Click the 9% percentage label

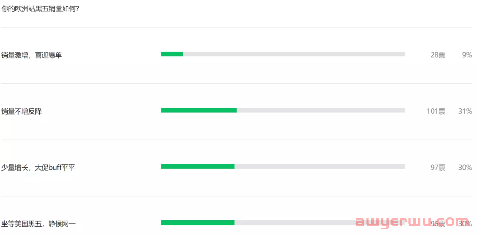467,55
